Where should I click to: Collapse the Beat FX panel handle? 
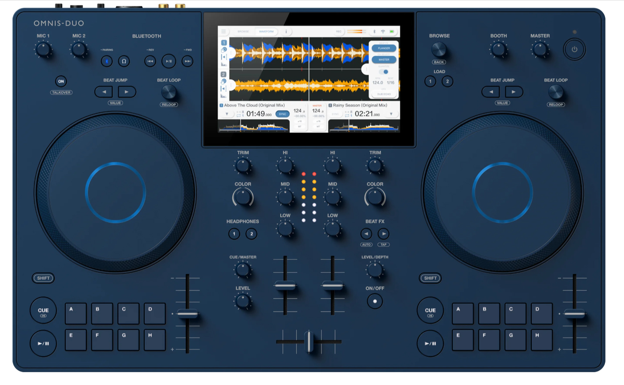pos(366,69)
